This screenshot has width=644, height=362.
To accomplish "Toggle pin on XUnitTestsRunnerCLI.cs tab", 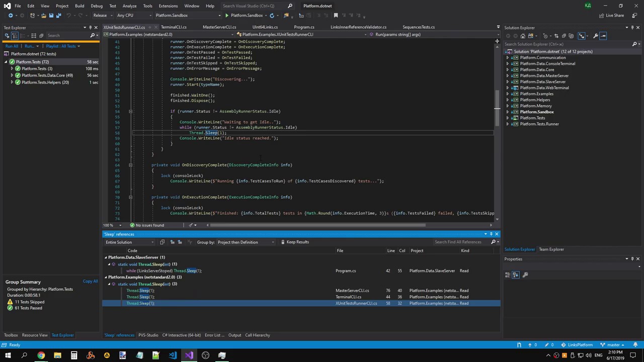I will point(150,27).
